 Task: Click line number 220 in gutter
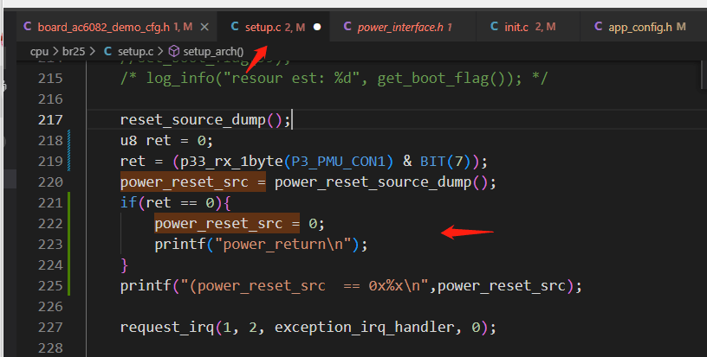(50, 182)
